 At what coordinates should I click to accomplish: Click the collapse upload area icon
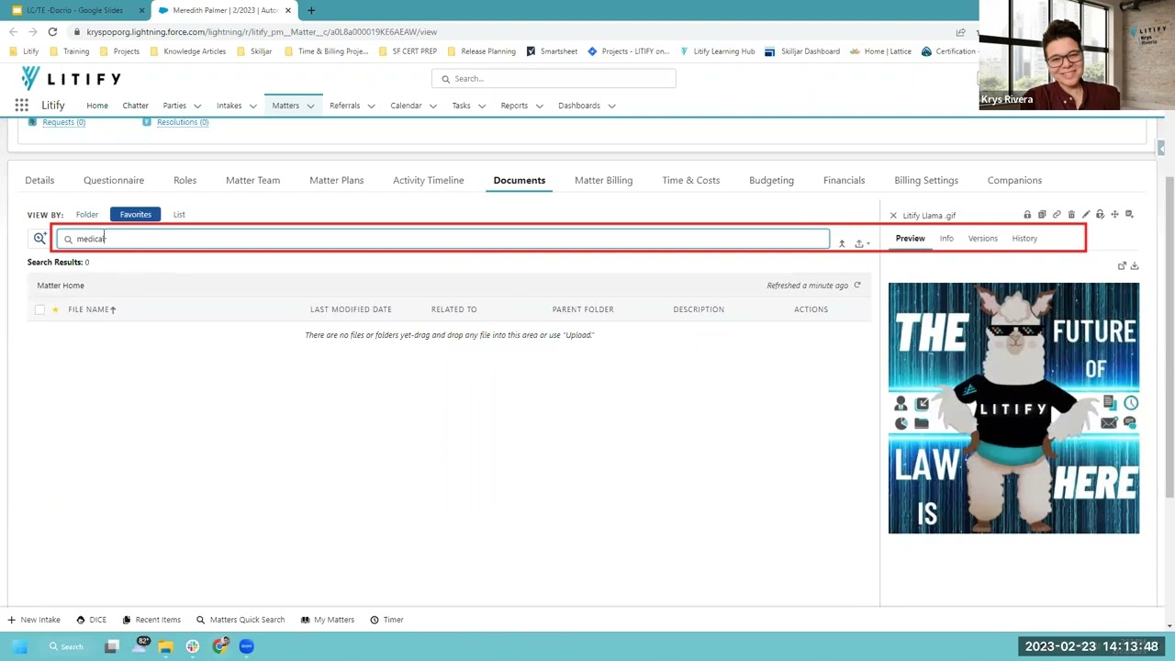(x=842, y=243)
